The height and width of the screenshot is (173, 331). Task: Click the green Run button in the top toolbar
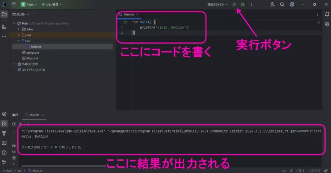[x=234, y=4]
